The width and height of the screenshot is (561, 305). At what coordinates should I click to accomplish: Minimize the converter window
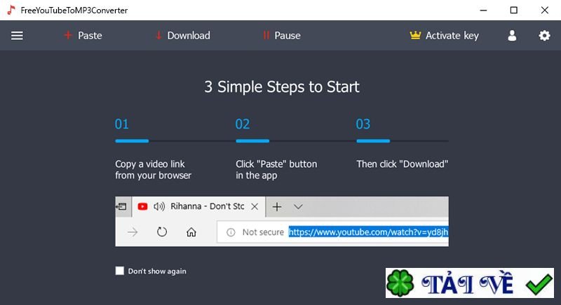[483, 10]
